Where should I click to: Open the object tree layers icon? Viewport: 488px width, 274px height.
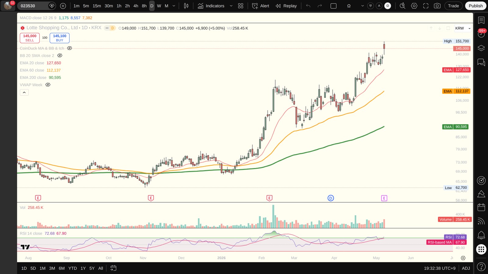coord(481,48)
